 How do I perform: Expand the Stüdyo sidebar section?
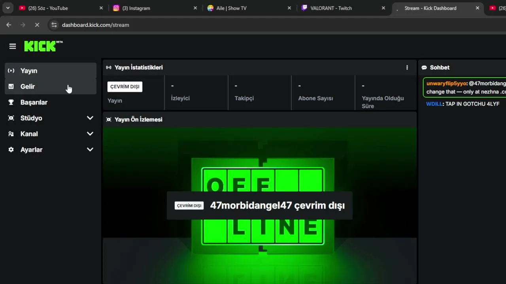[90, 118]
